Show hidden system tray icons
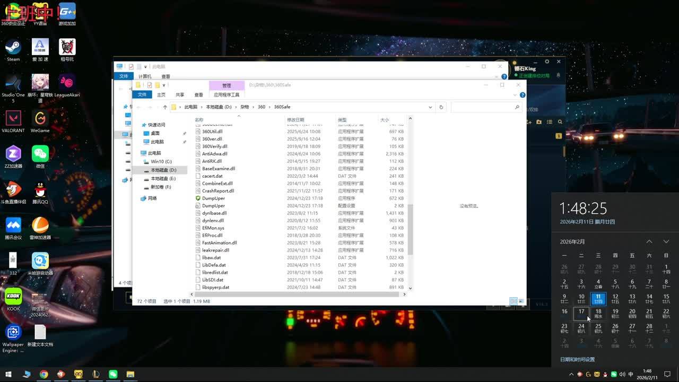 coord(571,374)
